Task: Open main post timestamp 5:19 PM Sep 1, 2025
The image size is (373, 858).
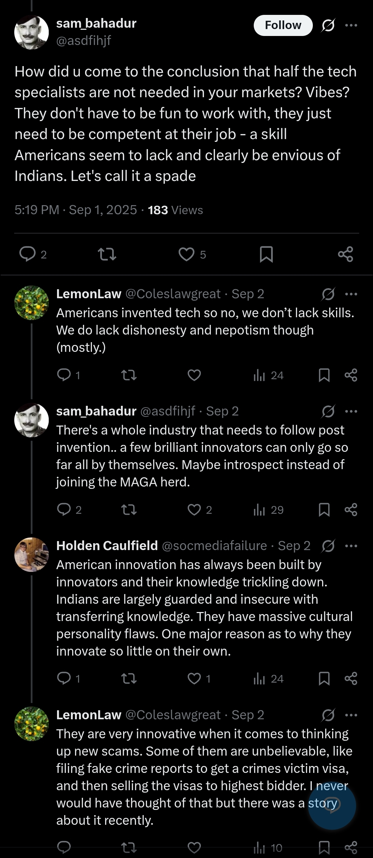Action: (76, 210)
